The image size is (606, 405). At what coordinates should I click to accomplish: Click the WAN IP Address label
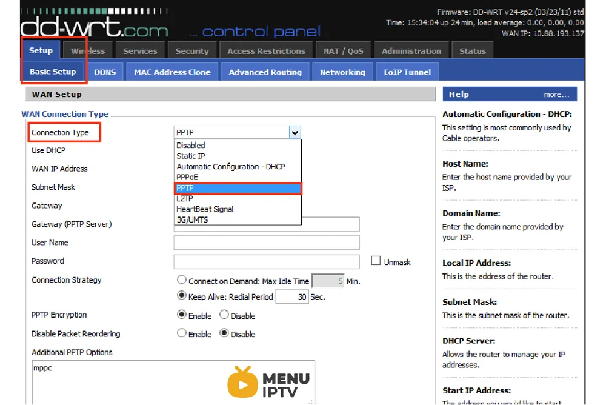click(x=59, y=169)
